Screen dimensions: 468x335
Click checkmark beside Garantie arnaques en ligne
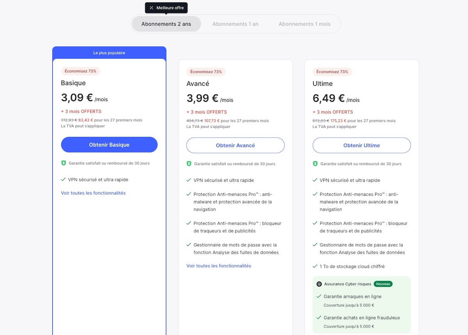[x=319, y=296]
